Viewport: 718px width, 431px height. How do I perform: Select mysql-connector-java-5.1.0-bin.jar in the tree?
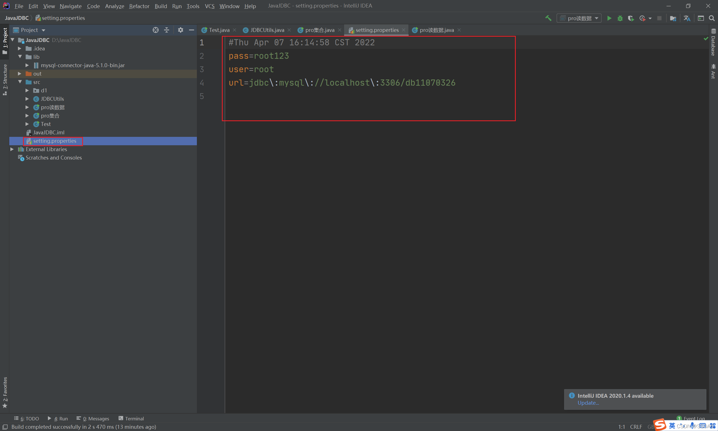coord(83,65)
